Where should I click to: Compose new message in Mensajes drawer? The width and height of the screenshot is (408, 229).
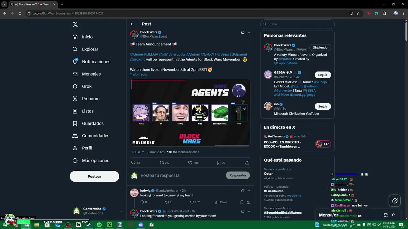click(386, 215)
